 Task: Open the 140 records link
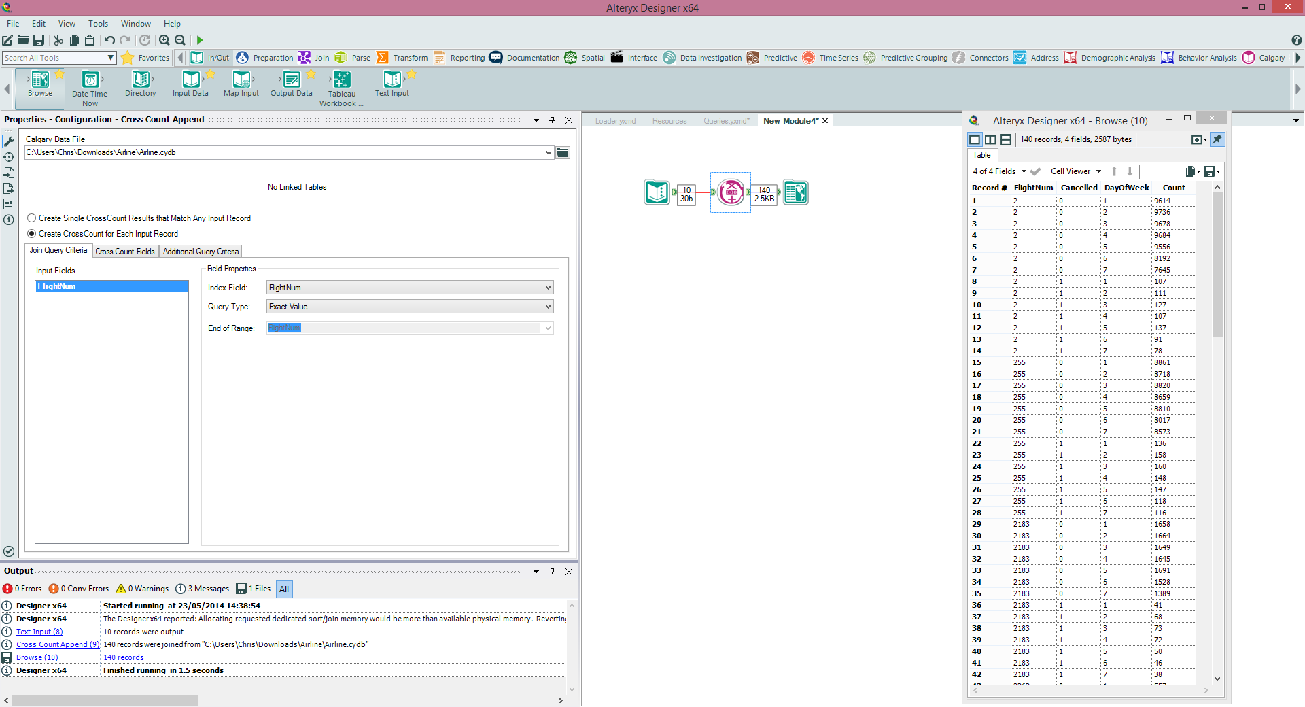click(124, 657)
